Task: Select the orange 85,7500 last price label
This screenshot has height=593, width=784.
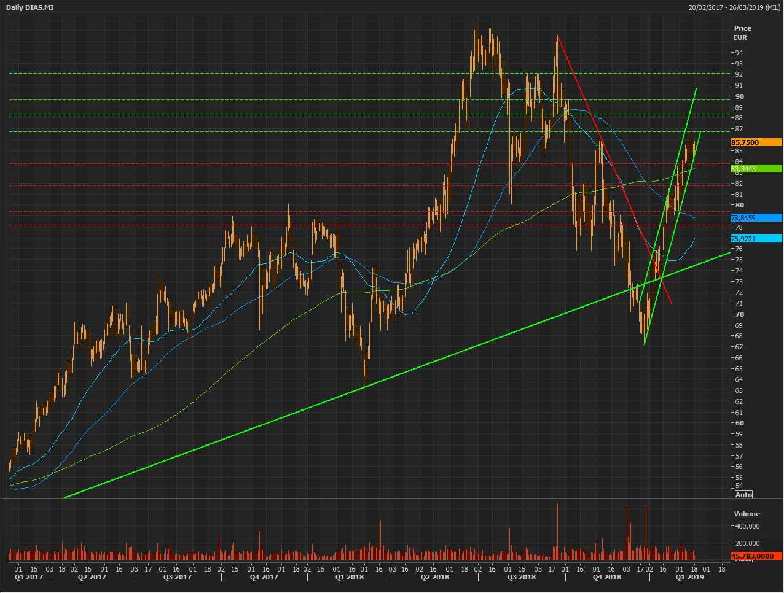Action: tap(756, 142)
